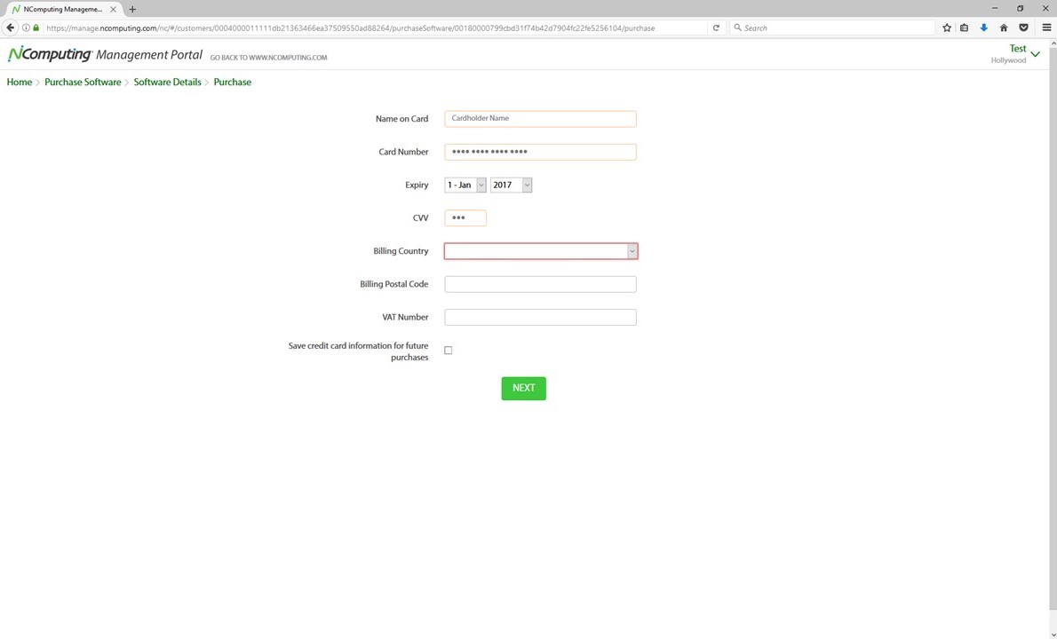Click the VAT Number field

point(541,317)
